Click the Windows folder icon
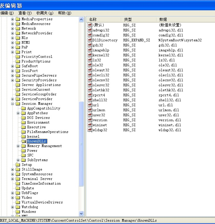215x224 pixels. click(x=18, y=212)
